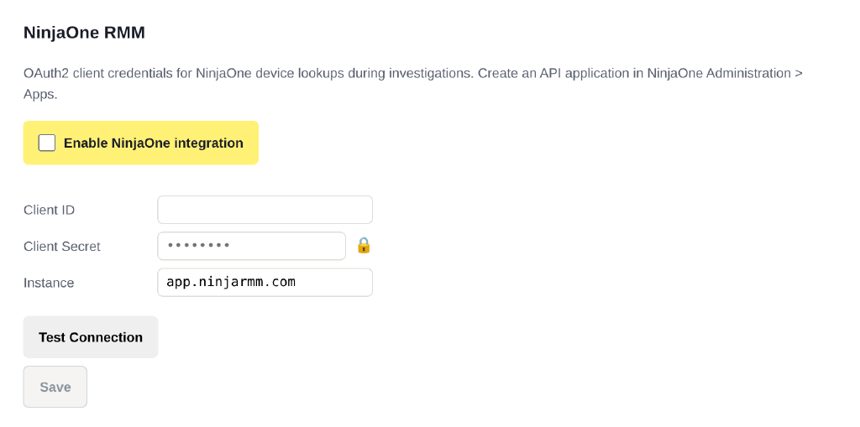
Task: Select the Client Secret password field
Action: pyautogui.click(x=252, y=246)
